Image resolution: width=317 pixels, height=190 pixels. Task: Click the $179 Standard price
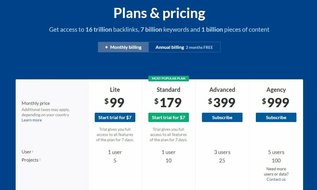(168, 102)
